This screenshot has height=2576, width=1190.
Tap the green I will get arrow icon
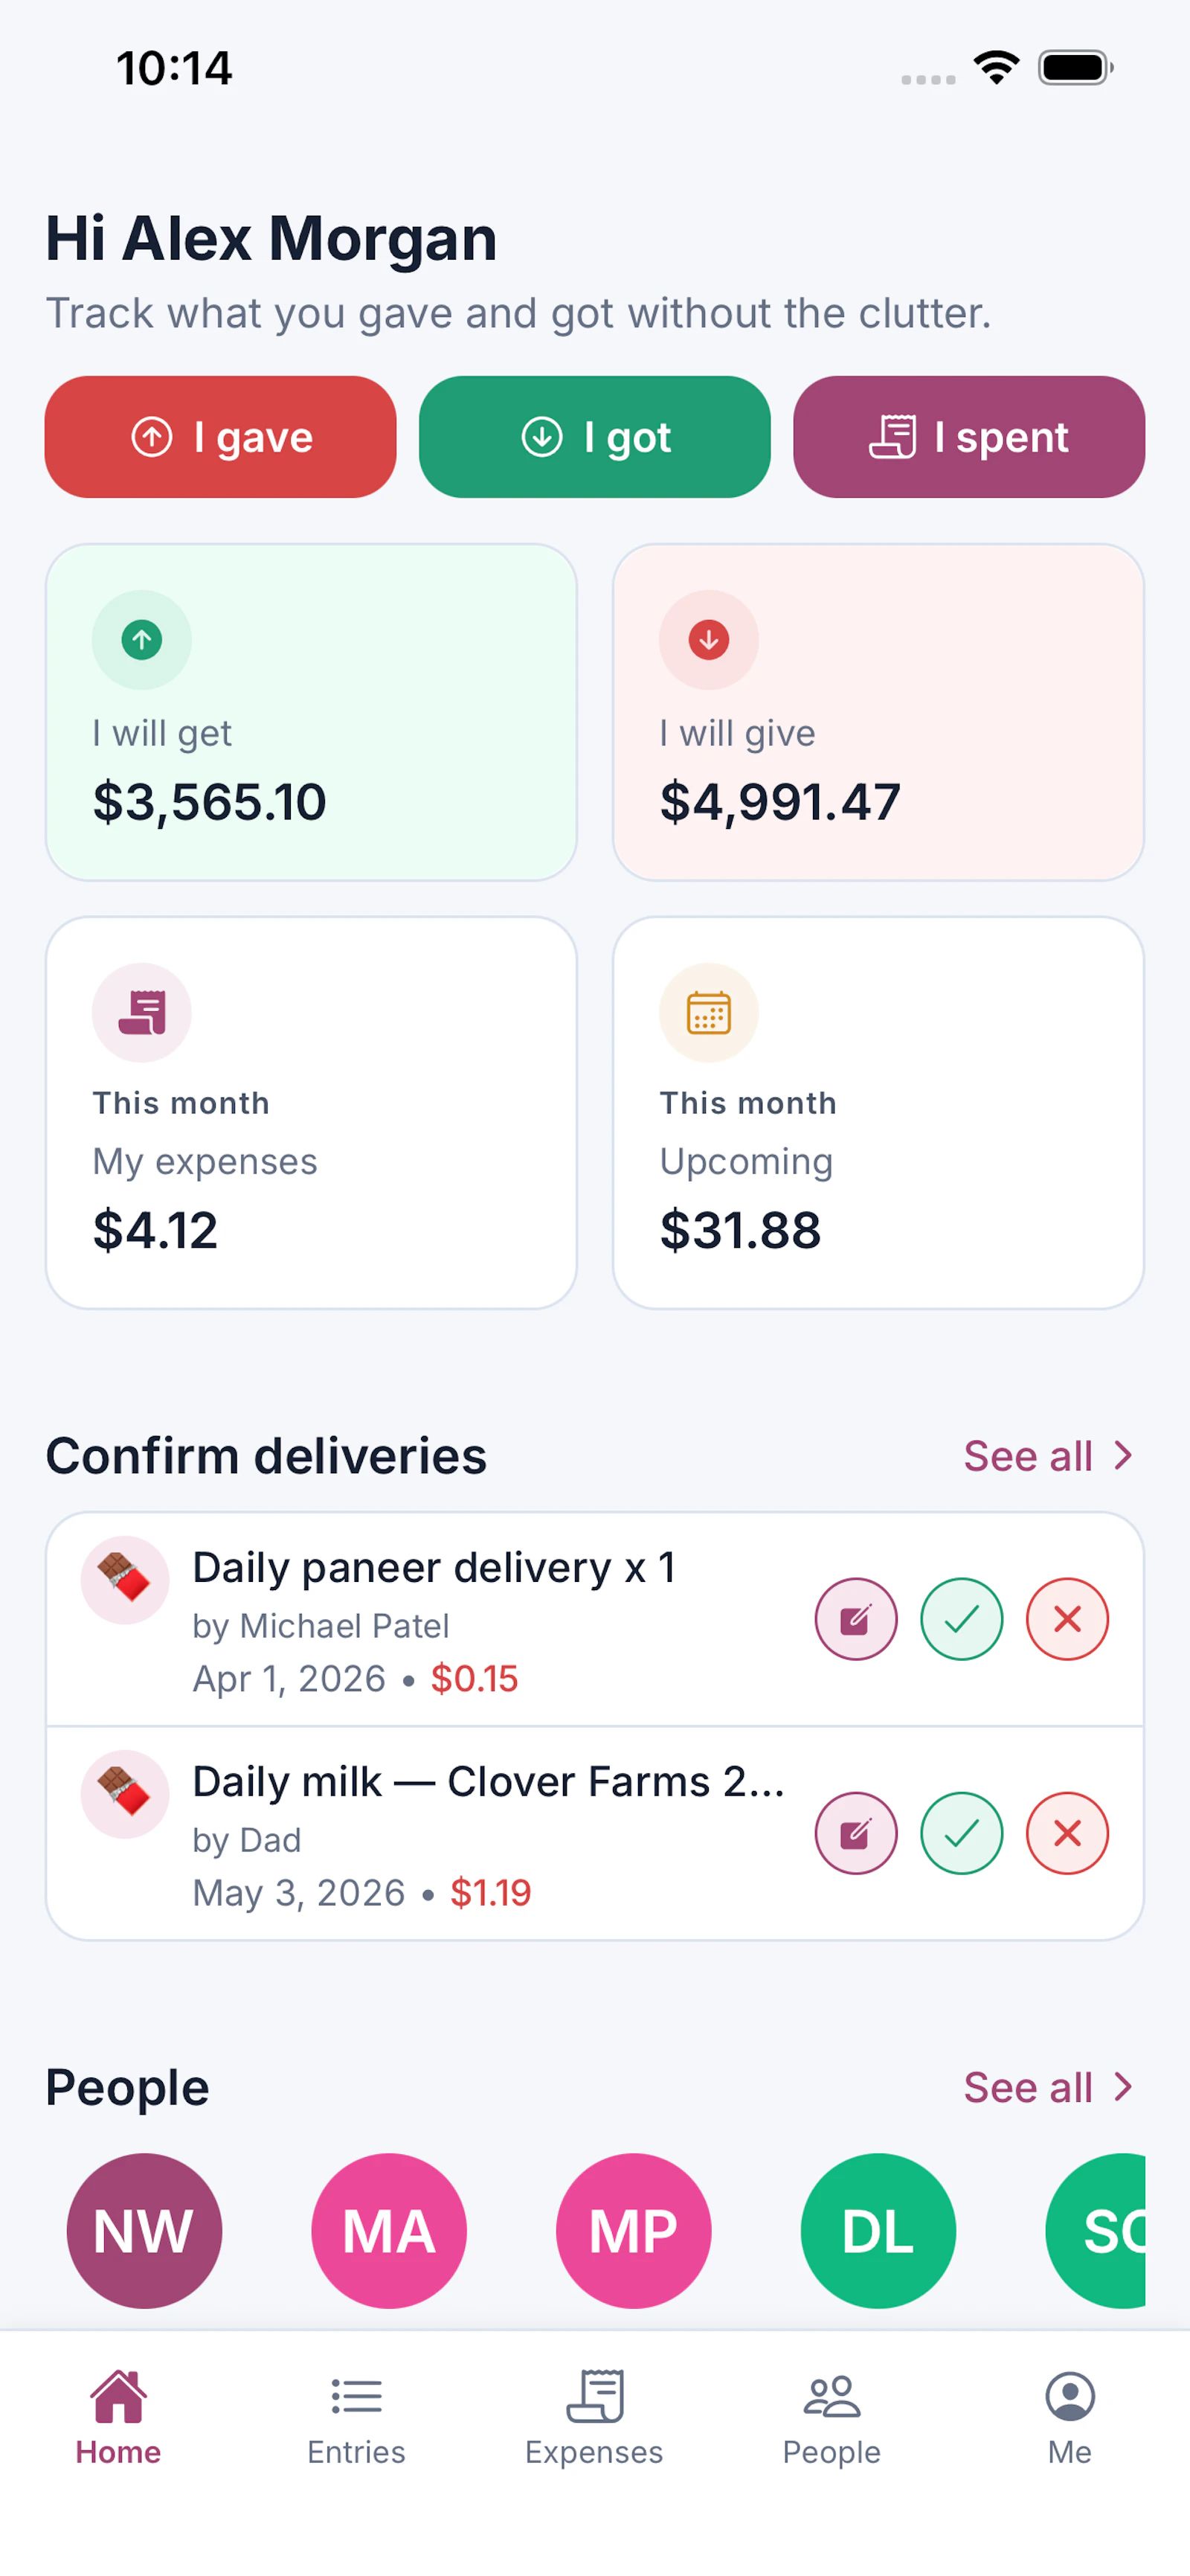[142, 640]
